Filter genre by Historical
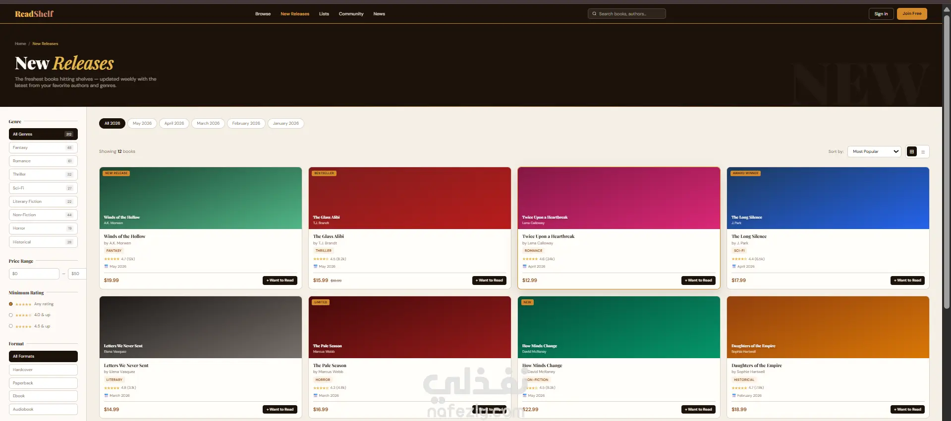This screenshot has height=421, width=951. [43, 242]
